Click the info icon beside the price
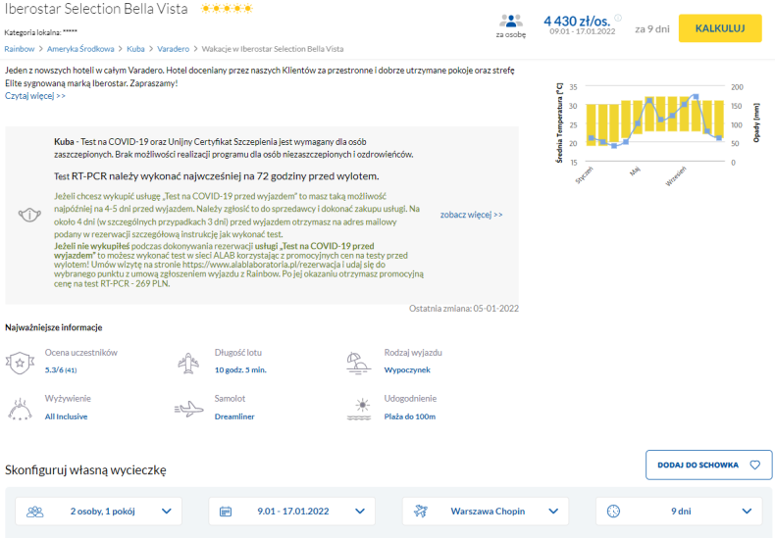This screenshot has height=538, width=775. [x=618, y=18]
